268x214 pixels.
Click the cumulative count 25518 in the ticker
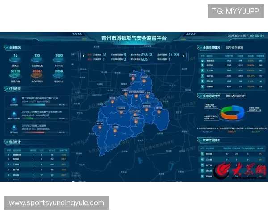[147, 54]
